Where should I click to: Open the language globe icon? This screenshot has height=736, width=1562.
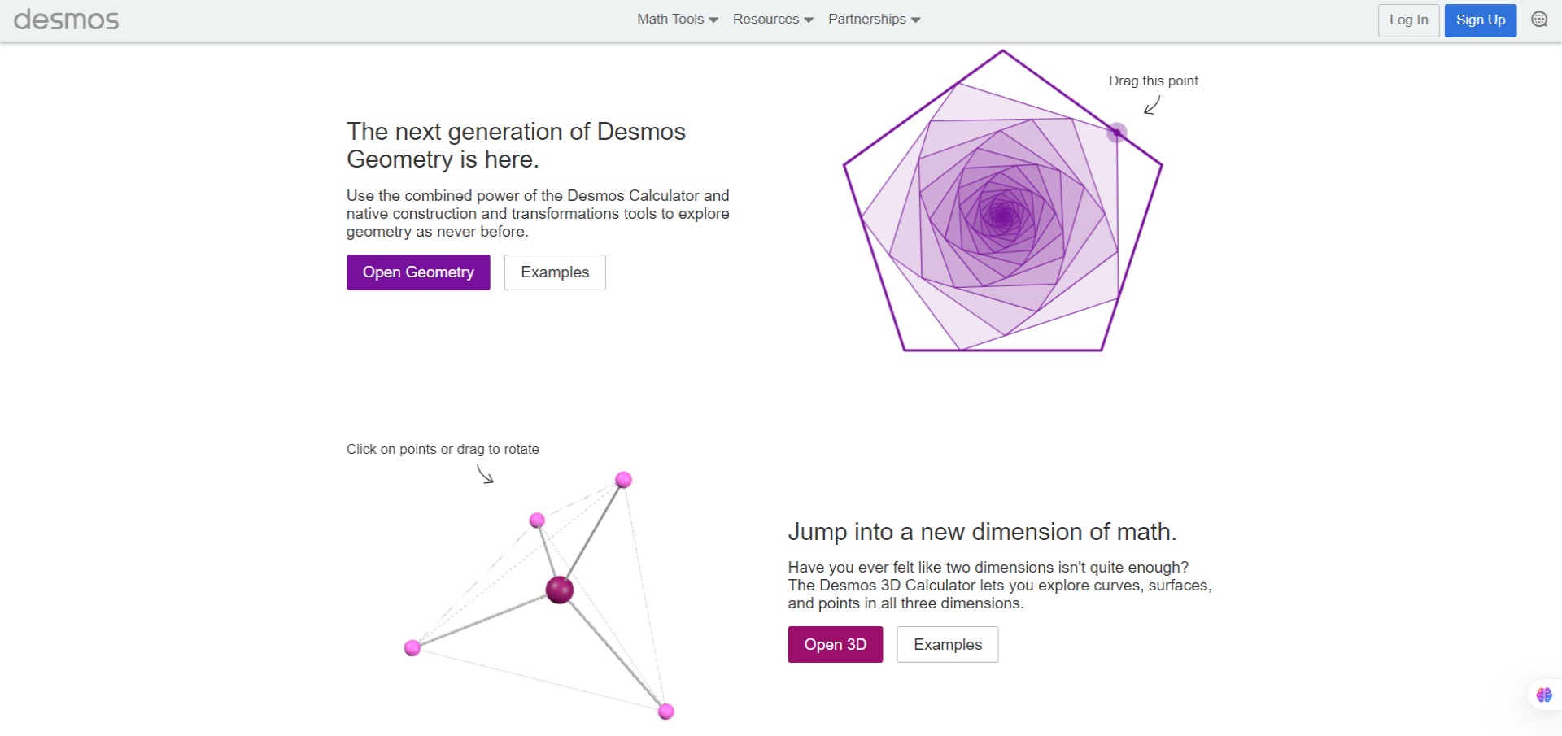[1539, 20]
